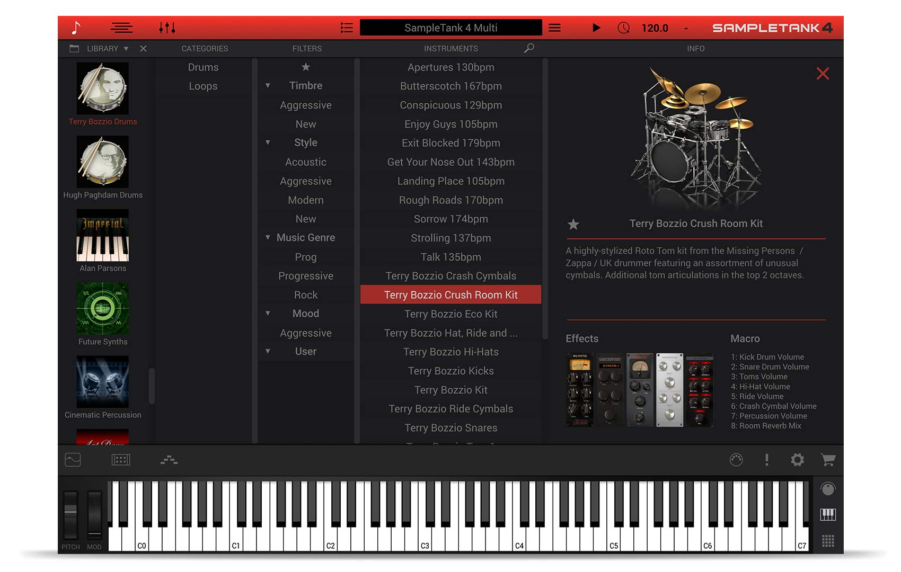Click the MIDI connector icon near bottom right

click(x=737, y=460)
